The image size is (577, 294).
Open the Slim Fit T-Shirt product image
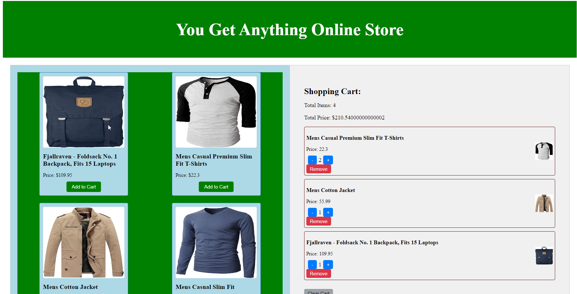coord(216,112)
